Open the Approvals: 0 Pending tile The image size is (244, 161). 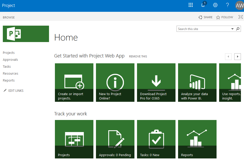[115, 139]
